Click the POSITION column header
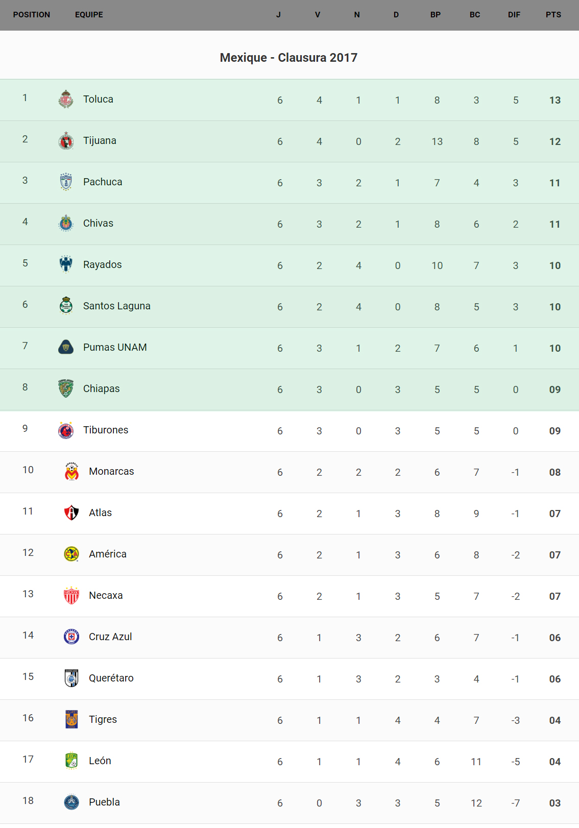The width and height of the screenshot is (579, 828). [32, 15]
